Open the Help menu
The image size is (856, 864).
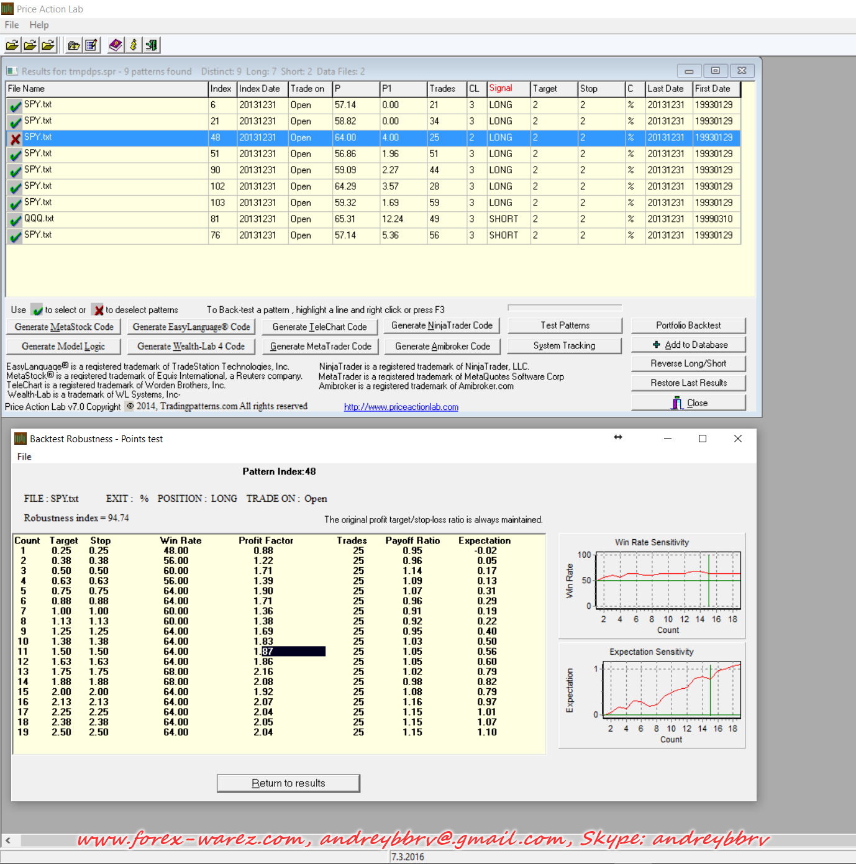coord(39,25)
